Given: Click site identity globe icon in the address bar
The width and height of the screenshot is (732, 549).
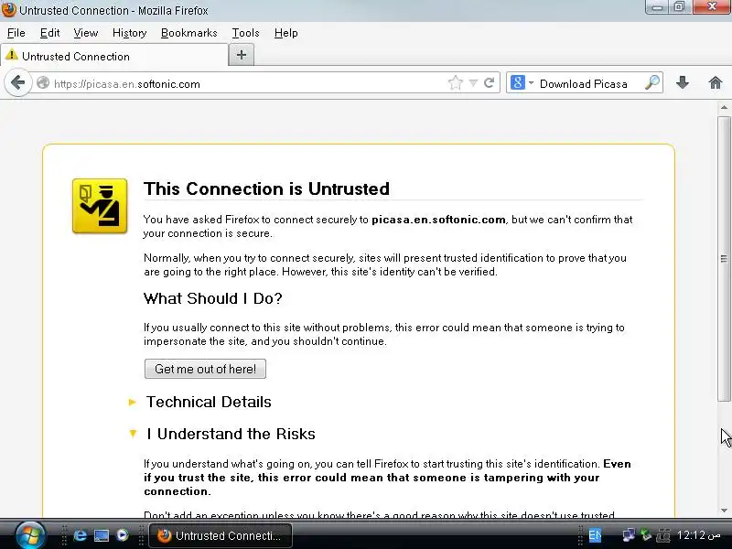Looking at the screenshot, I should pos(43,83).
